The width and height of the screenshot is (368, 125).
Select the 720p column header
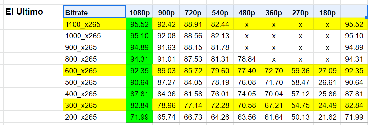[193, 12]
